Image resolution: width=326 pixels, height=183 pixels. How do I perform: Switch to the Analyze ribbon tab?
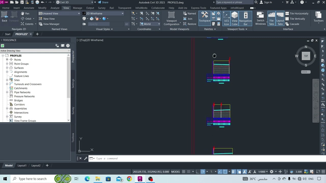pyautogui.click(x=55, y=8)
